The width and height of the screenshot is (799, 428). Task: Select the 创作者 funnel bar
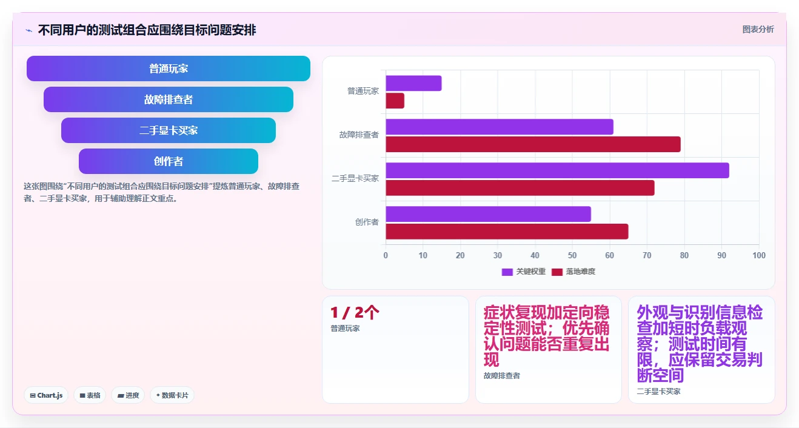click(x=169, y=161)
